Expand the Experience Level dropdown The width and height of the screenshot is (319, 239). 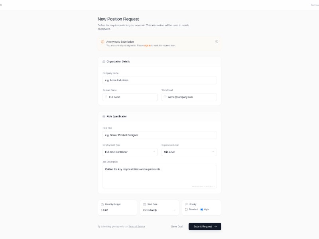point(189,152)
